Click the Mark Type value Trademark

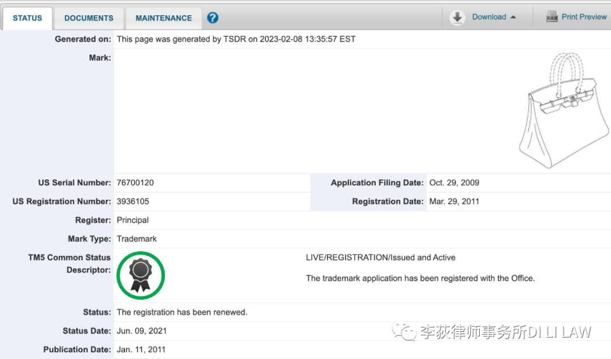136,239
